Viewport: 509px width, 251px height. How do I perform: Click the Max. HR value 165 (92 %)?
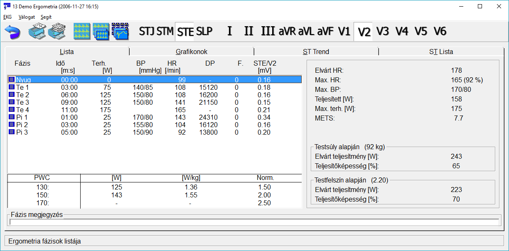(467, 80)
